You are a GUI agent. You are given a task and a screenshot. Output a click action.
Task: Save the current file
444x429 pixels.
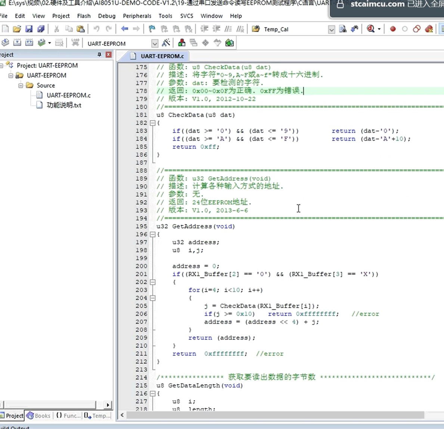29,29
